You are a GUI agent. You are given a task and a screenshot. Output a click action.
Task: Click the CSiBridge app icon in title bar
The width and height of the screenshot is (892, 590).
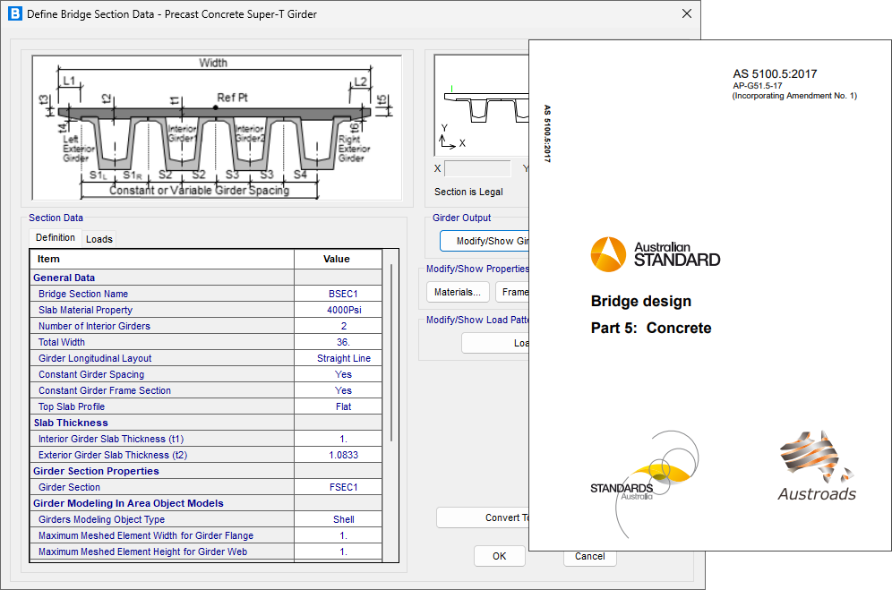pos(14,14)
